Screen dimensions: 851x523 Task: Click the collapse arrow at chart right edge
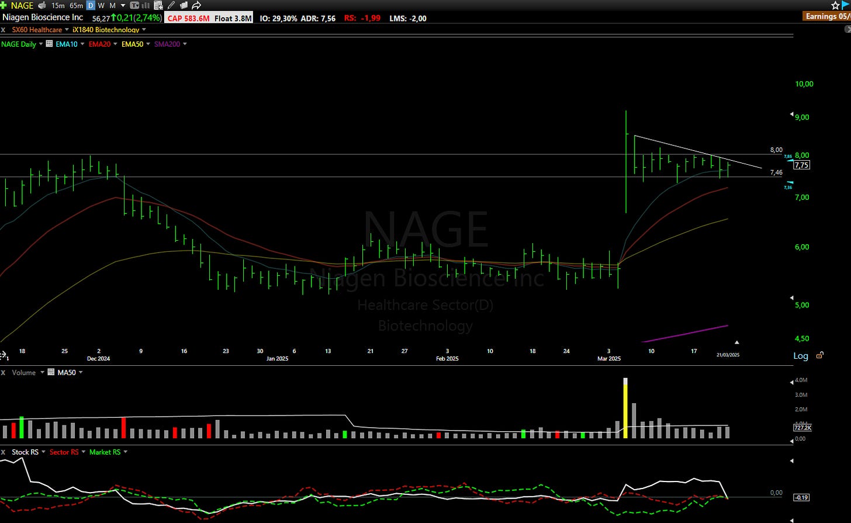coord(847,29)
